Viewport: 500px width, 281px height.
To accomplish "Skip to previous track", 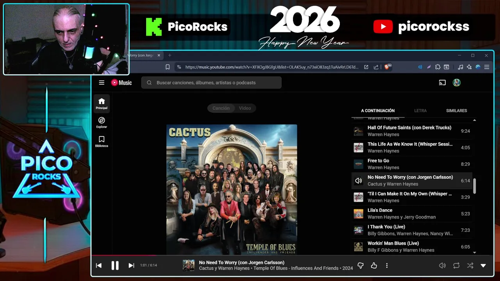I will [99, 265].
